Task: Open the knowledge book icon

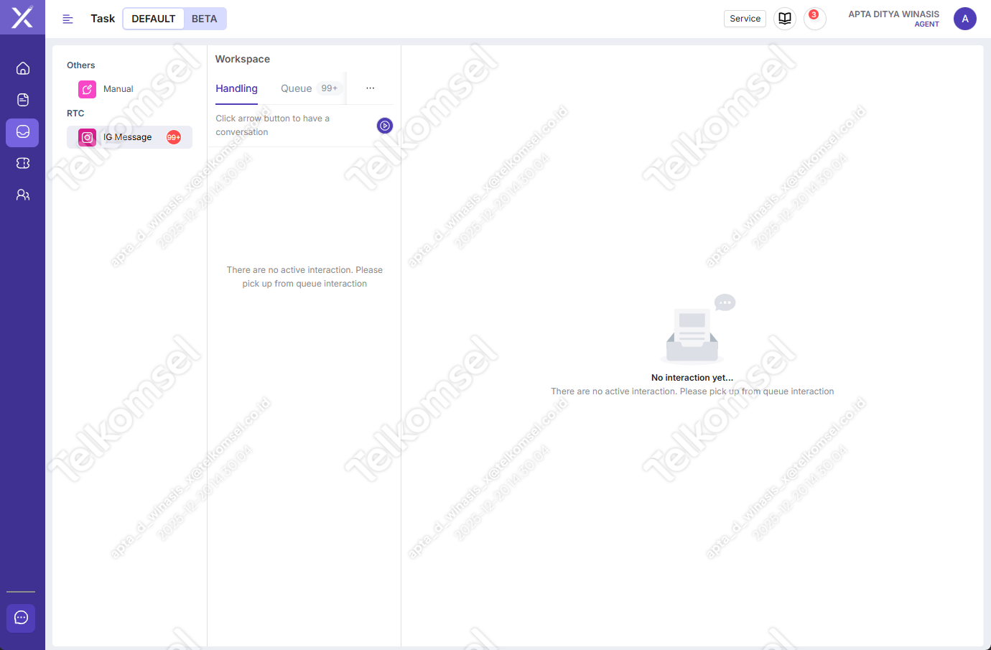Action: (x=785, y=19)
